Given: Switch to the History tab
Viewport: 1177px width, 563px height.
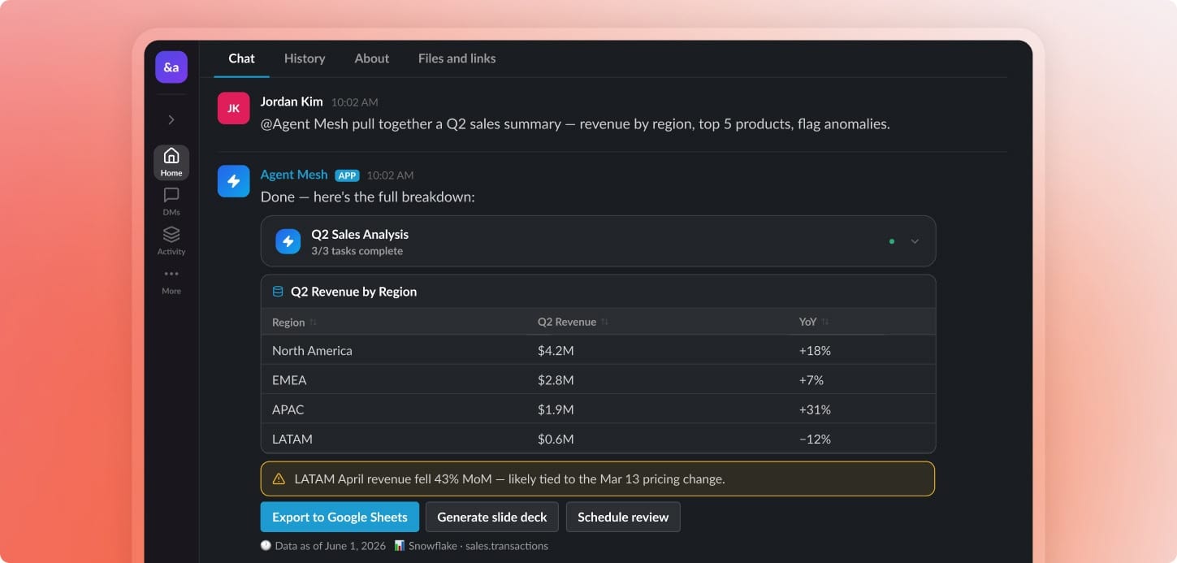Looking at the screenshot, I should 305,58.
